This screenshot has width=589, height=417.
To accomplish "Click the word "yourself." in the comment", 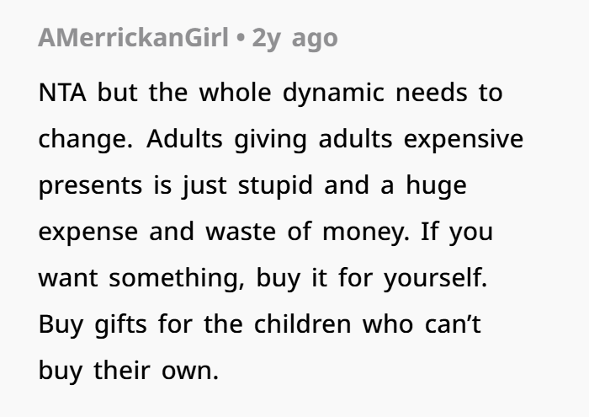I will (x=436, y=278).
